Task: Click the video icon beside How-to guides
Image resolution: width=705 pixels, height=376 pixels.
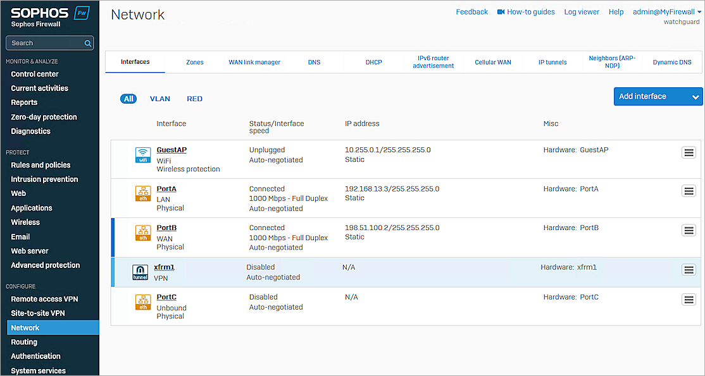Action: 500,11
